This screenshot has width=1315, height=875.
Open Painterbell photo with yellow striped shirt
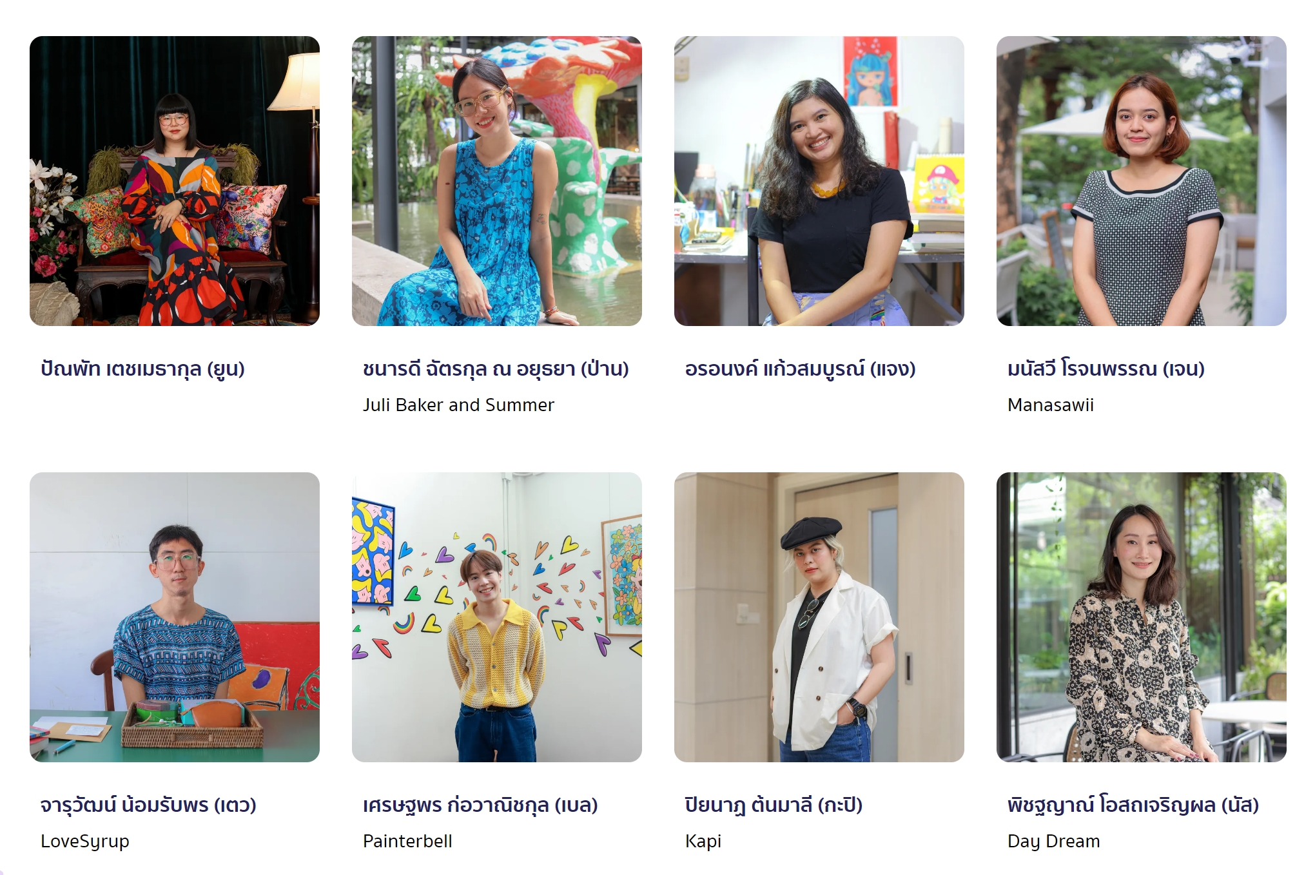click(x=497, y=617)
